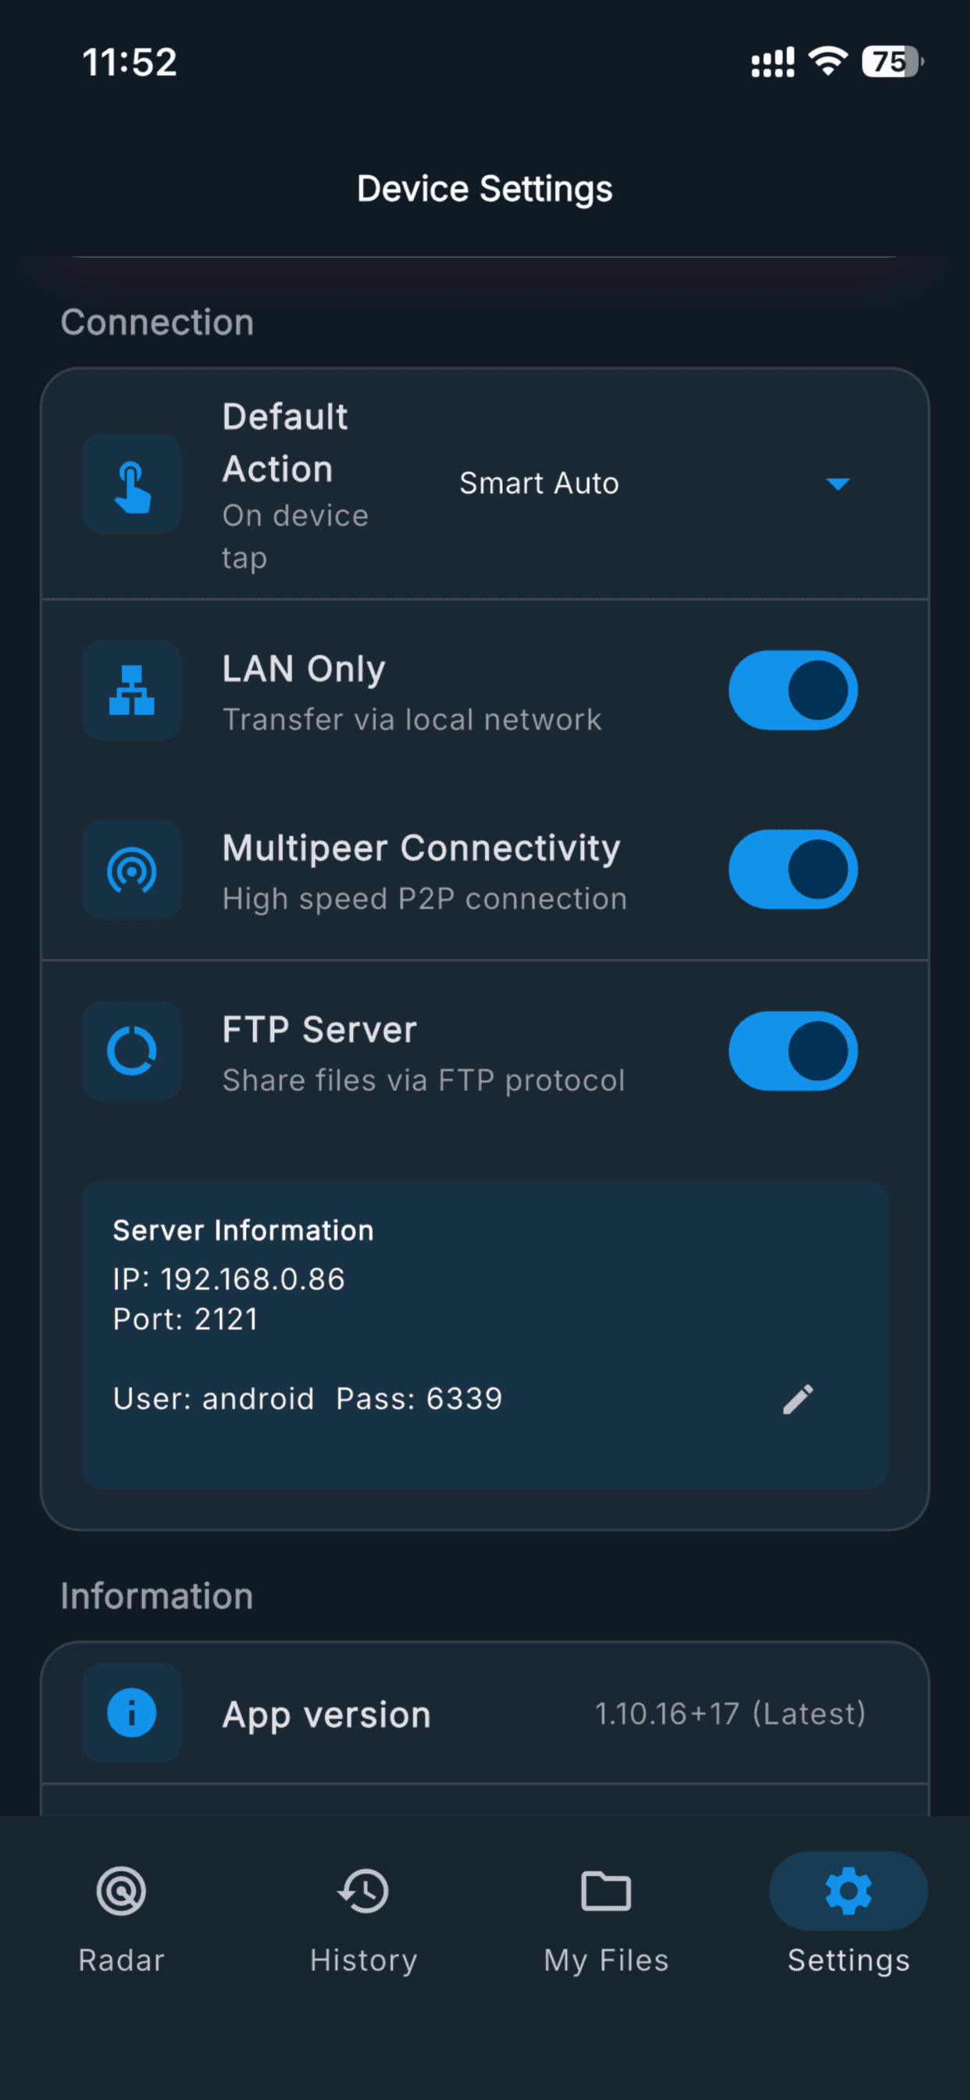
Task: Open the History tab
Action: tap(363, 1920)
